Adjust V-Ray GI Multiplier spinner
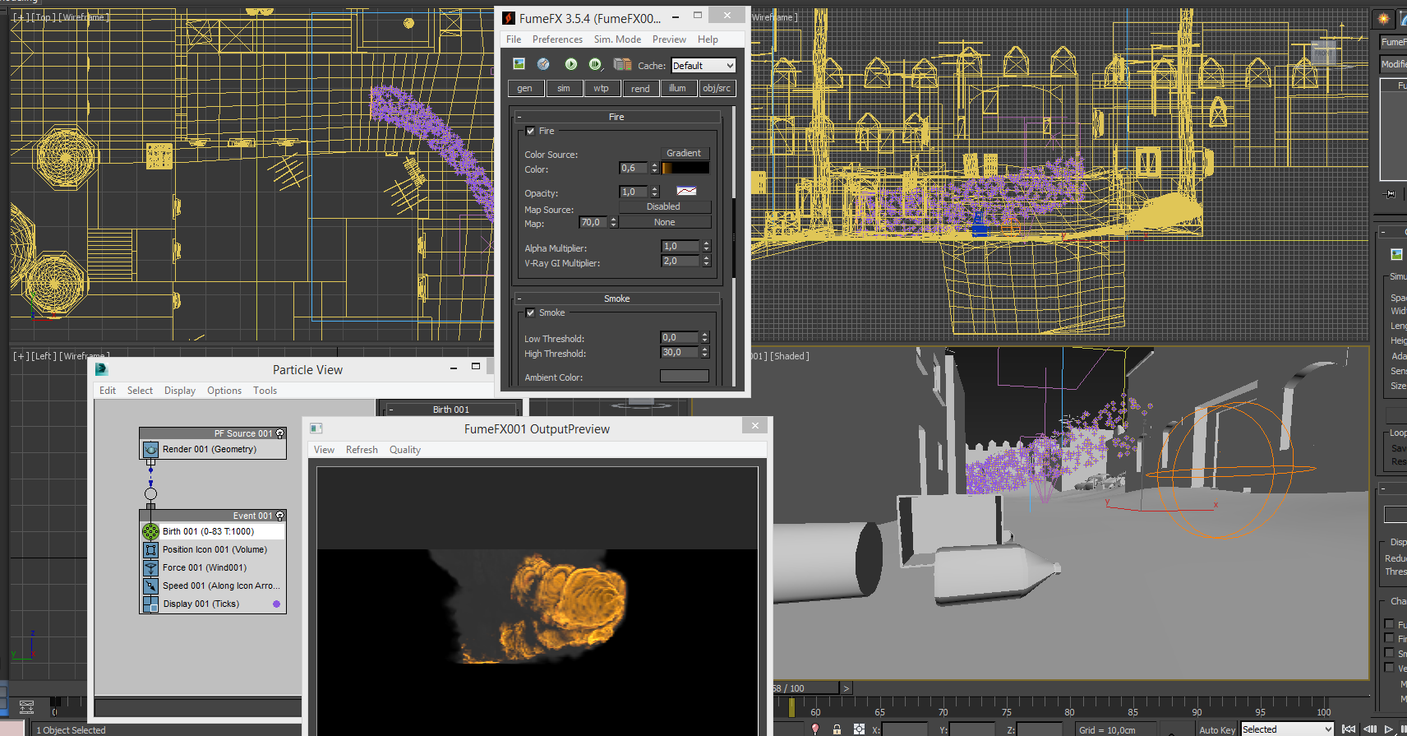The width and height of the screenshot is (1407, 736). [x=706, y=261]
